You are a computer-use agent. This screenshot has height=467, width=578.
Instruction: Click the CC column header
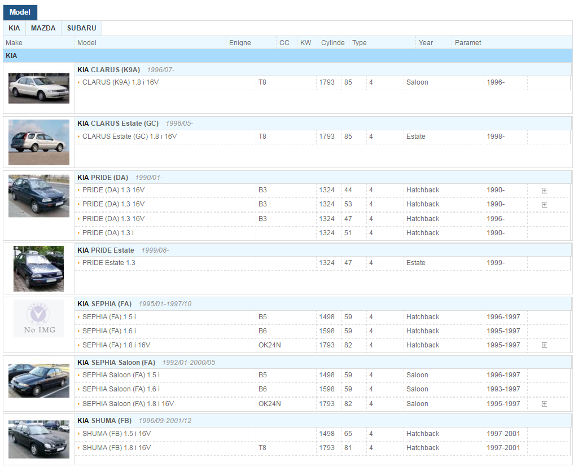point(284,43)
